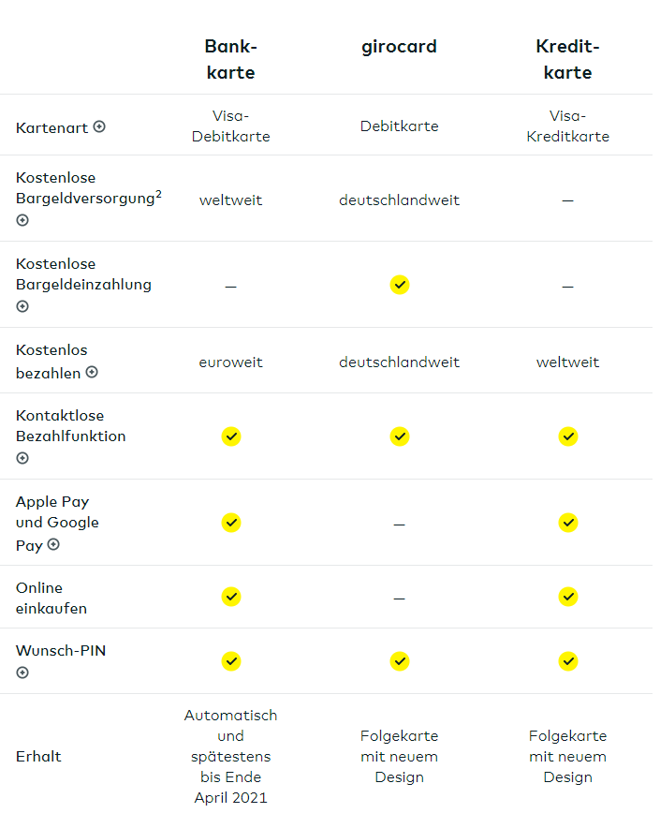Click Bankkarte checkmark in Apple Pay row

point(231,523)
